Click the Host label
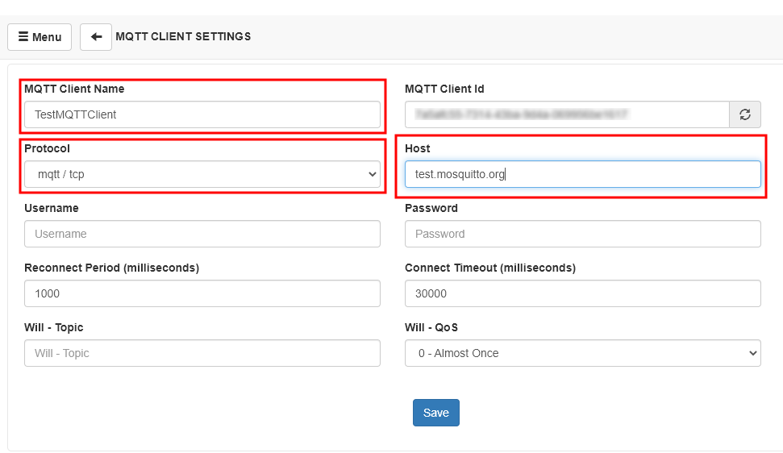 click(418, 148)
